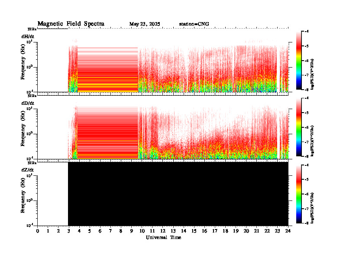
Task: Click the 'Magnetic Field Spectra' title
Action: [x=71, y=24]
